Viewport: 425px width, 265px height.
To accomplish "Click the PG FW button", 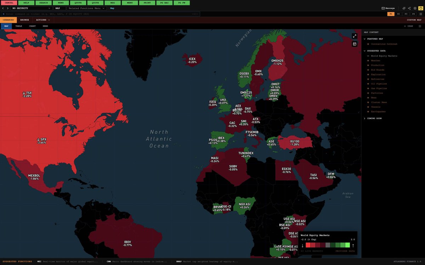I will click(182, 2).
